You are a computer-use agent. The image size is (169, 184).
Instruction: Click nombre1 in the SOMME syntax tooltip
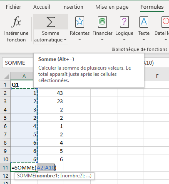pyautogui.click(x=47, y=176)
